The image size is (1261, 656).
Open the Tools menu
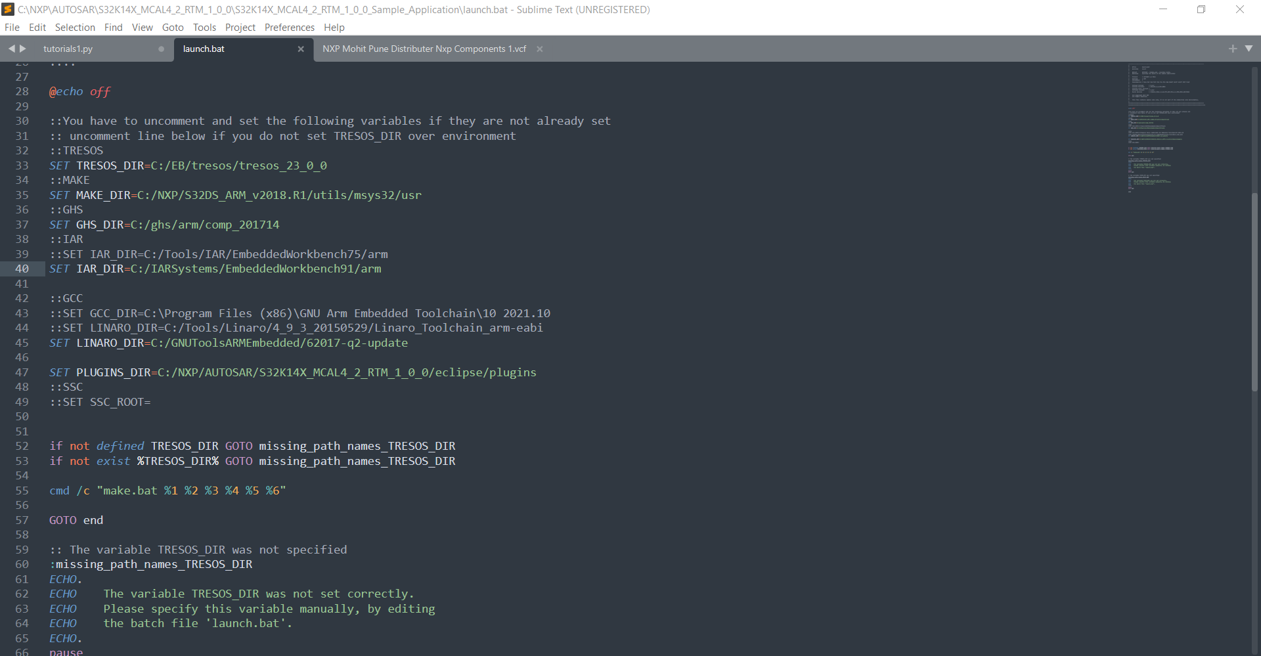pyautogui.click(x=204, y=27)
